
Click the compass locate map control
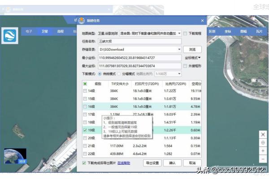click(263, 143)
